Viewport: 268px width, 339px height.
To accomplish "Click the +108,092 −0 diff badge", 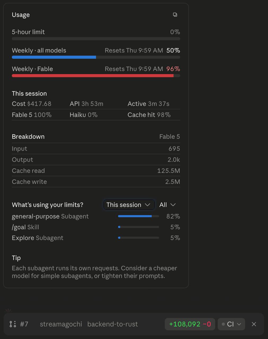I will click(190, 324).
